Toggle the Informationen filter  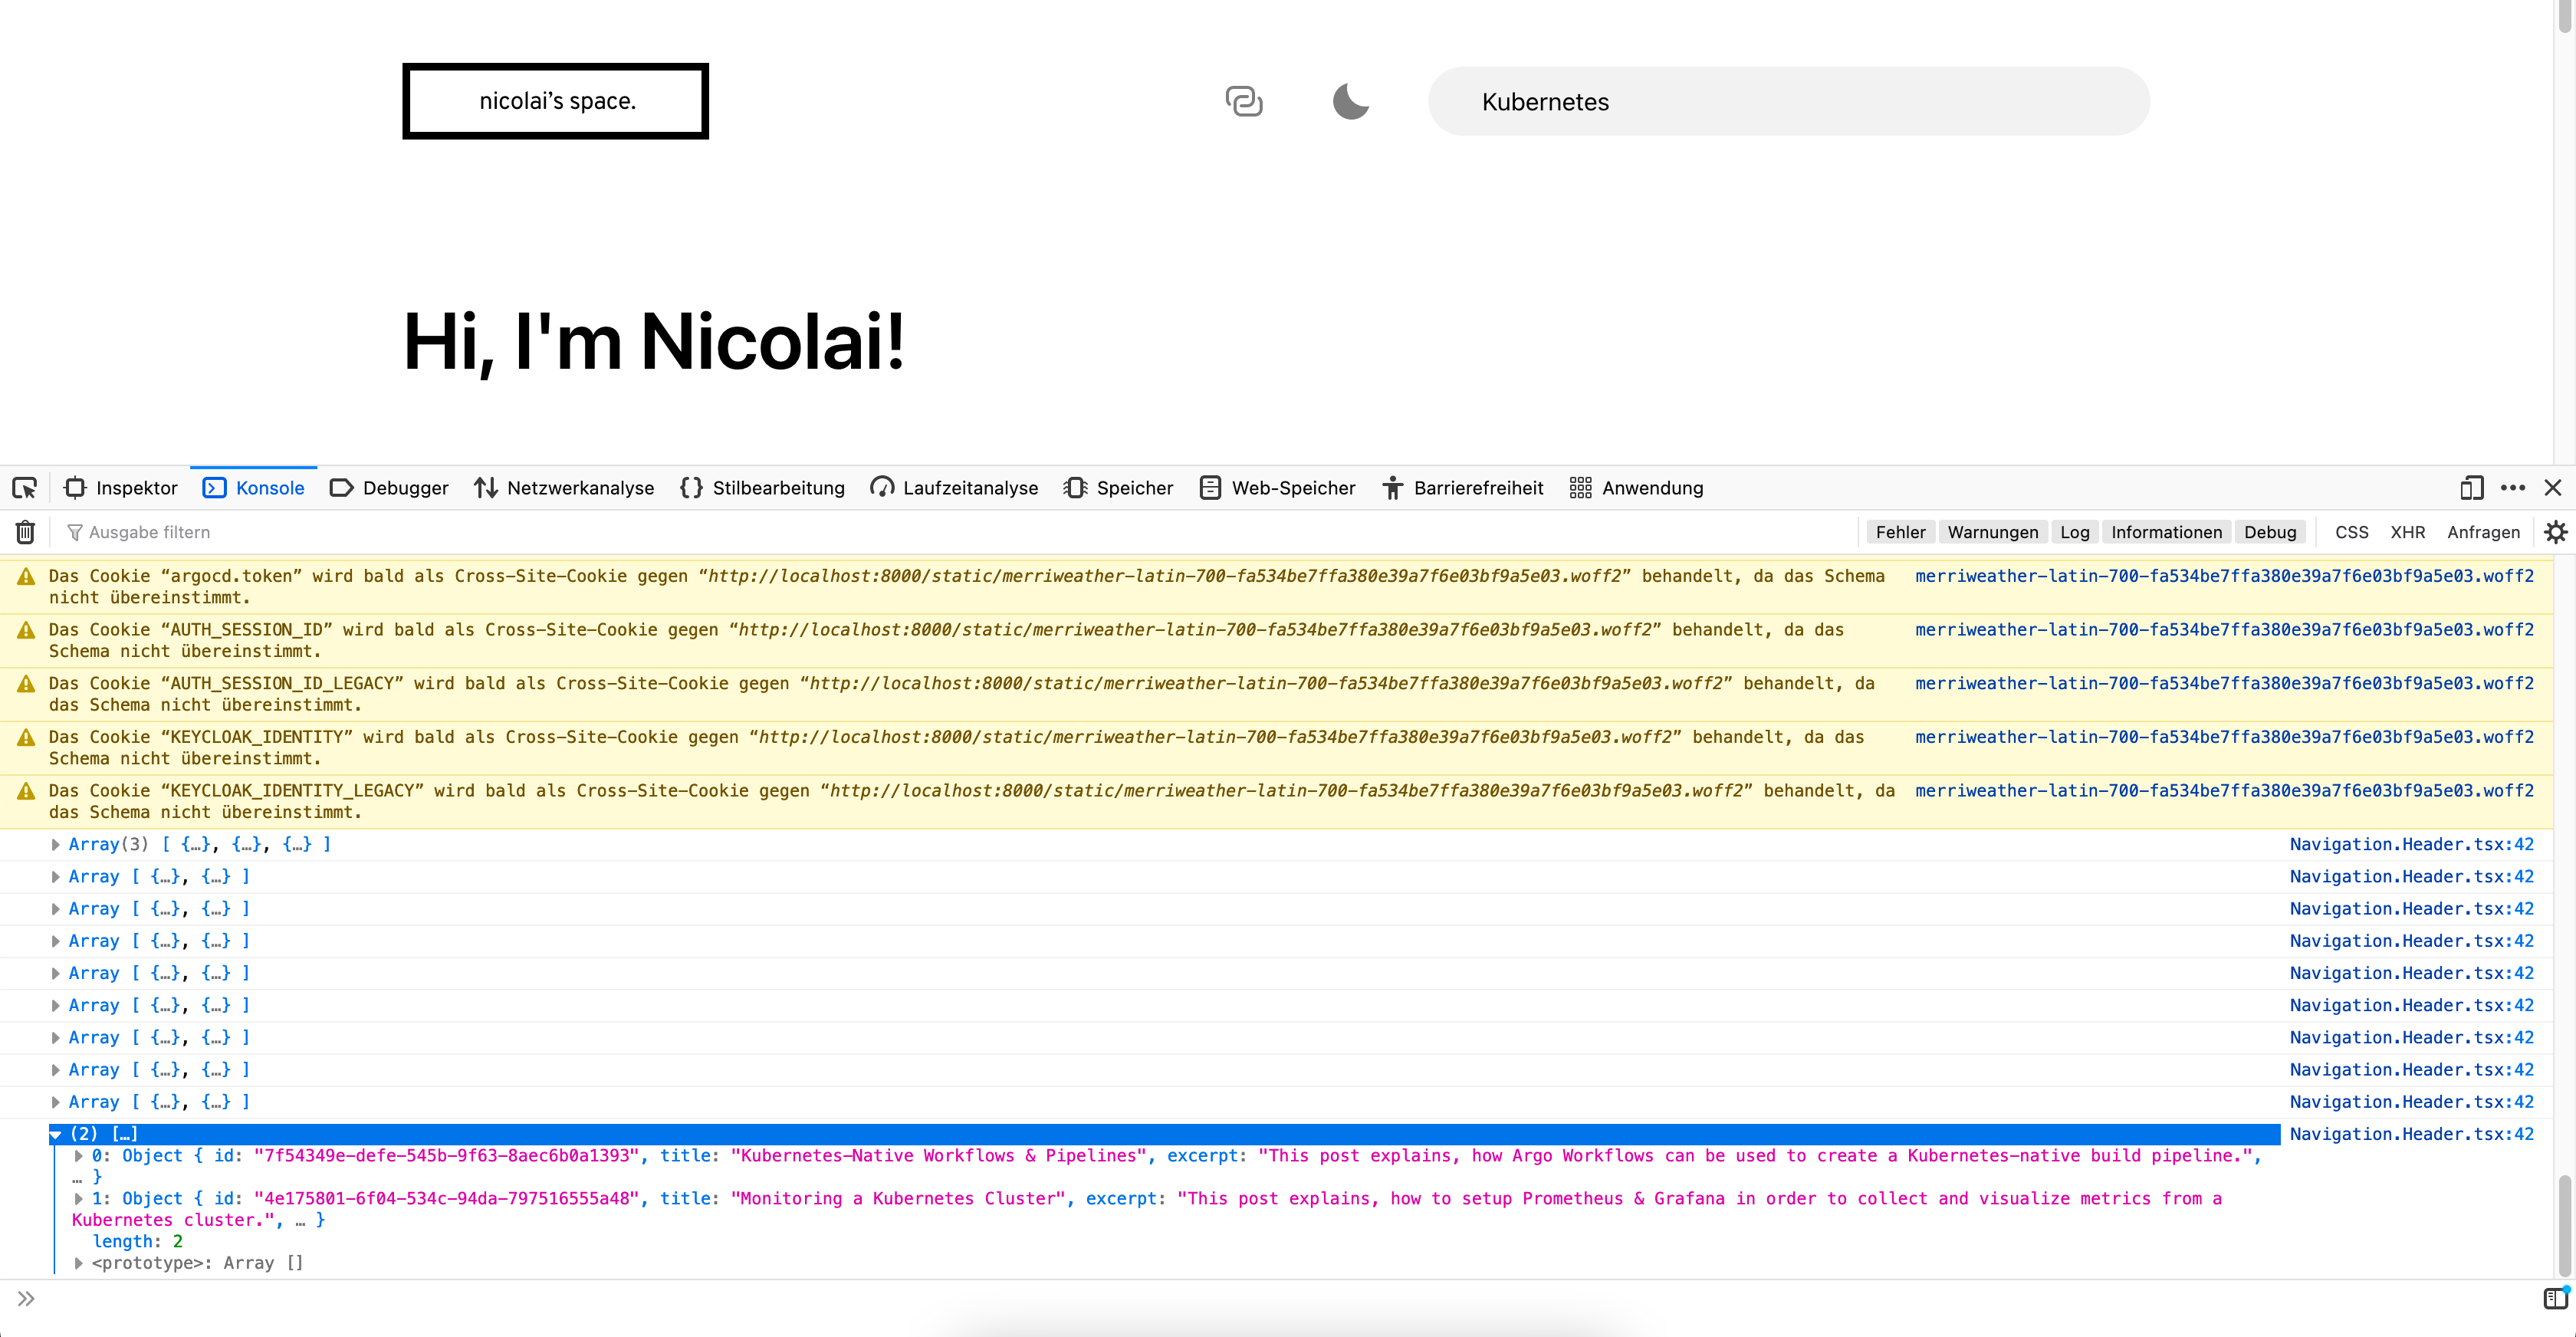click(x=2166, y=532)
